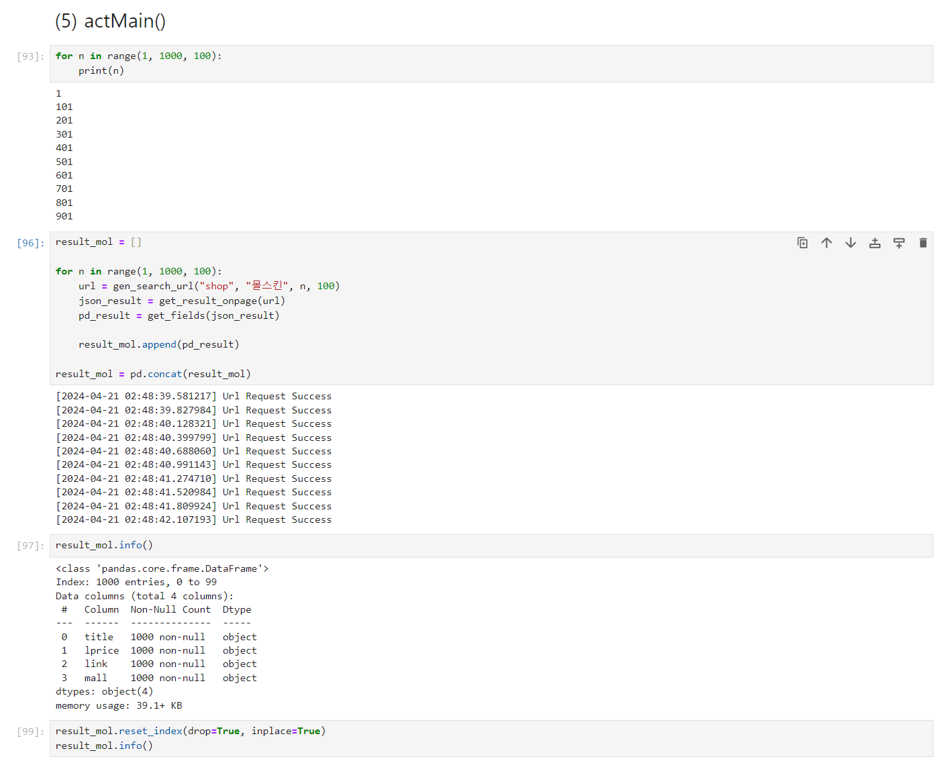
Task: Move cell [96] down
Action: pyautogui.click(x=850, y=243)
